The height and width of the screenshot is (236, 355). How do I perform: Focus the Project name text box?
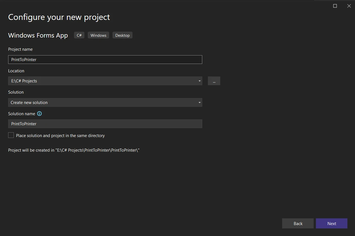point(105,60)
